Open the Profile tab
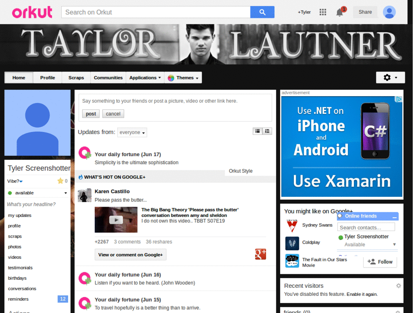Image resolution: width=418 pixels, height=313 pixels. 47,78
